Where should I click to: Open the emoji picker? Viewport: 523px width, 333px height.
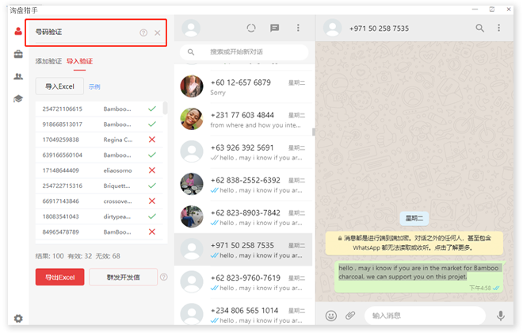click(331, 316)
